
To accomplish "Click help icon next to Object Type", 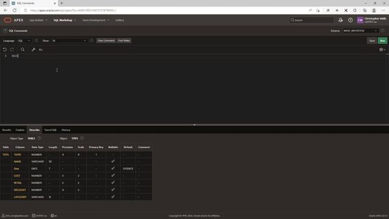I will tap(39, 138).
